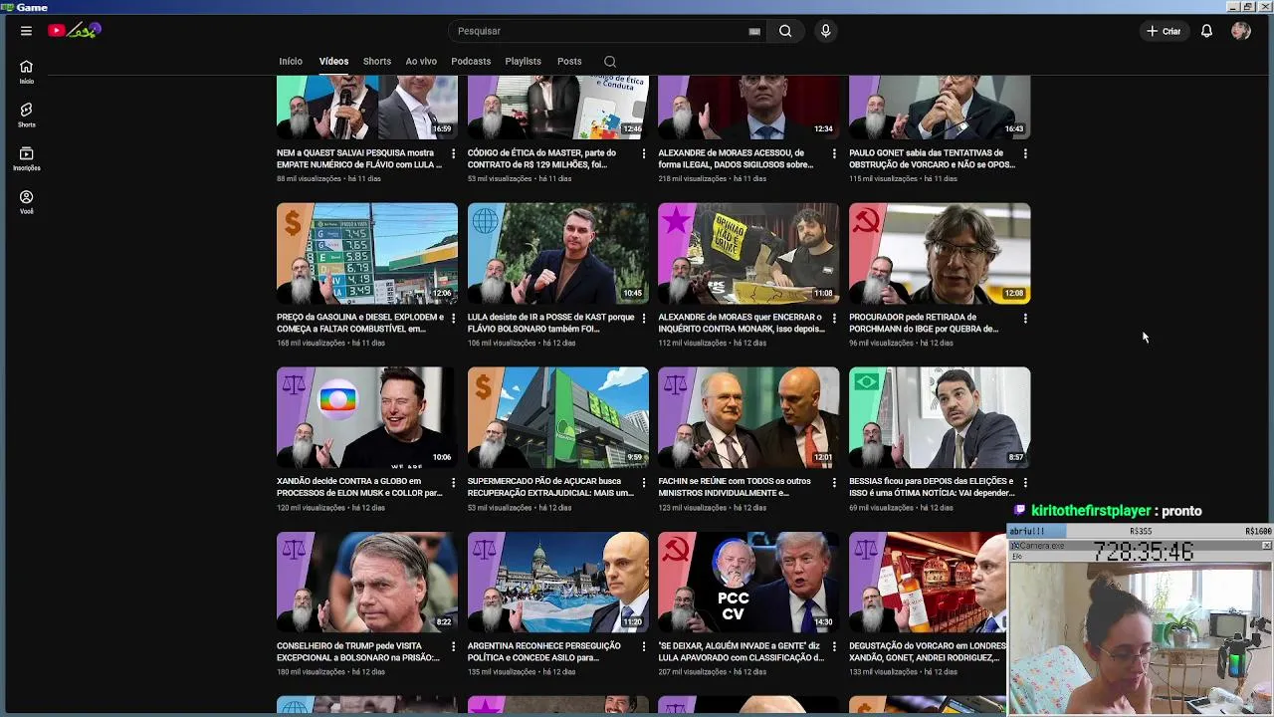Open the Posts tab
Viewport: 1274px width, 717px height.
click(x=569, y=61)
